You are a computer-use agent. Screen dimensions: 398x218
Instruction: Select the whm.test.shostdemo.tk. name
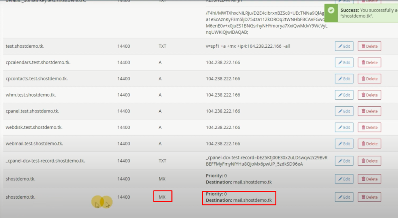31,95
